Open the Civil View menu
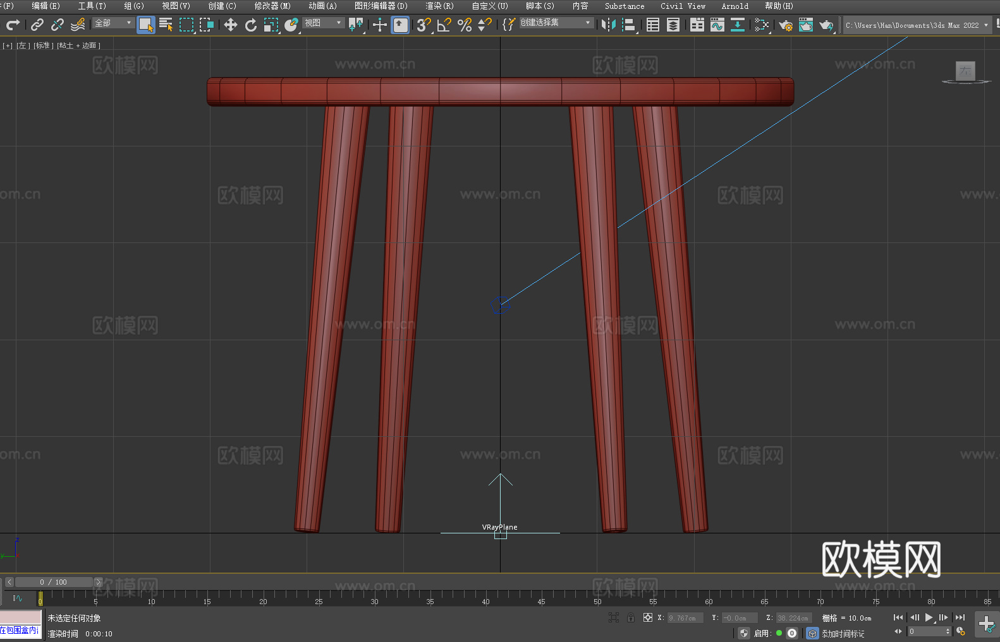This screenshot has width=1000, height=642. click(x=683, y=6)
